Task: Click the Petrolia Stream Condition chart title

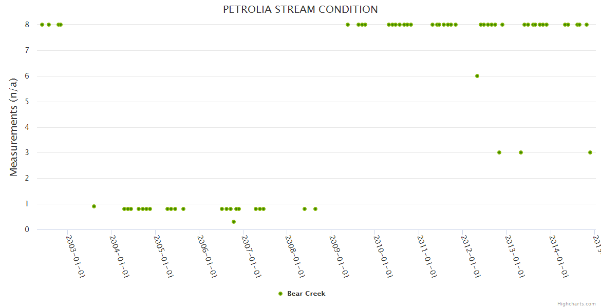Action: [300, 9]
